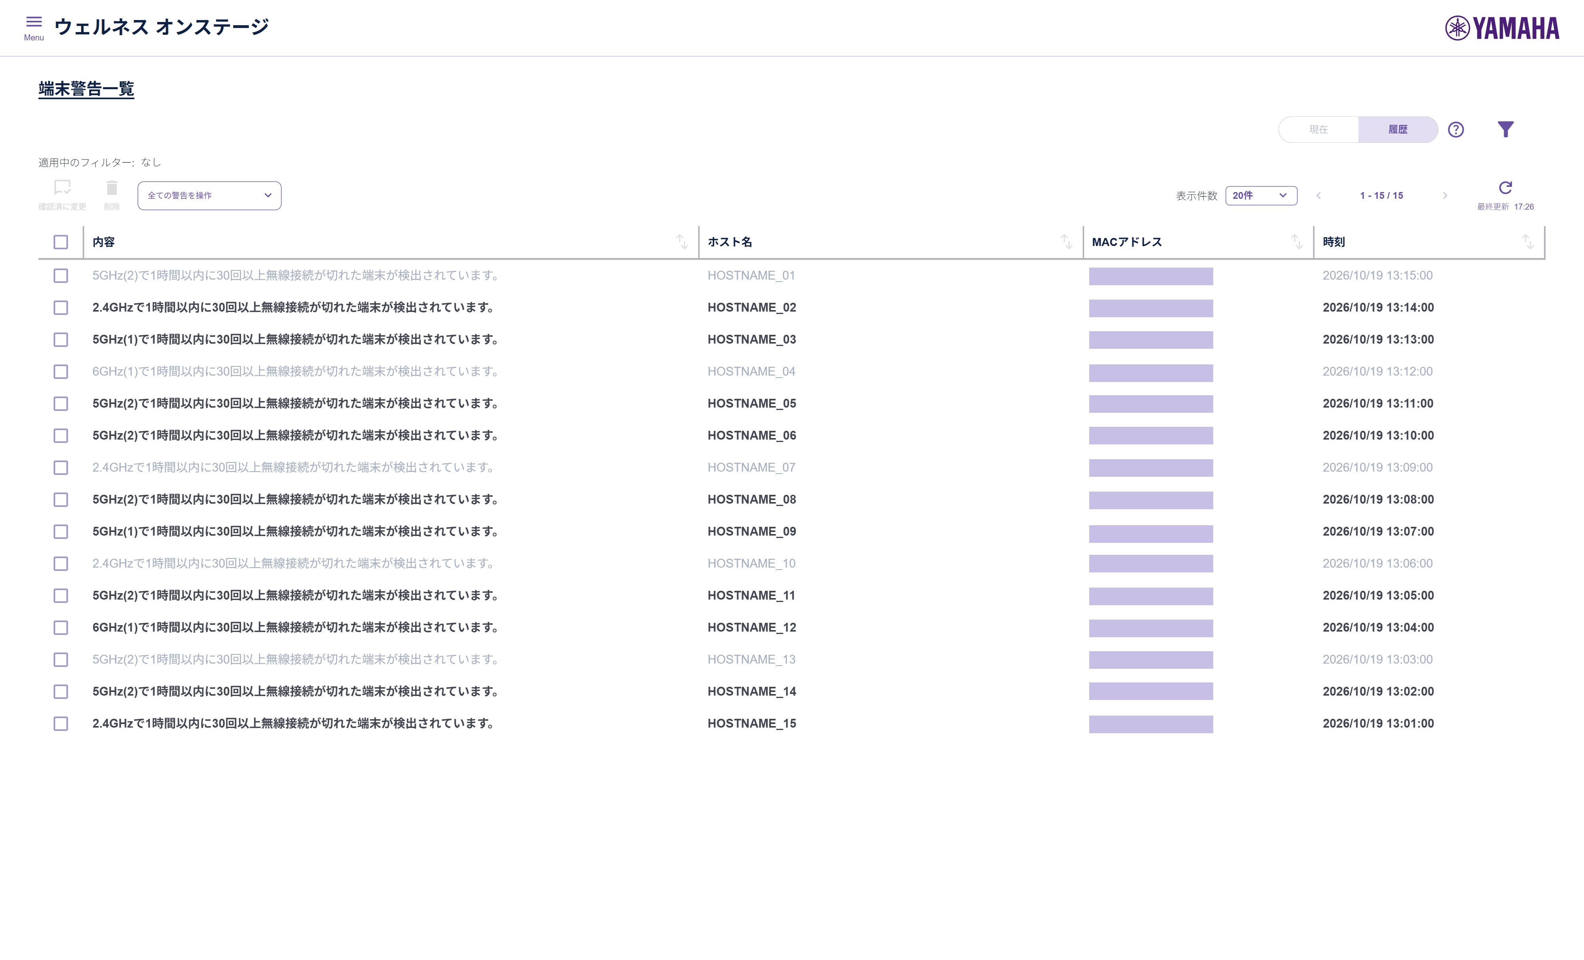Switch to the 履歴 tab
This screenshot has height=960, width=1584.
1398,130
